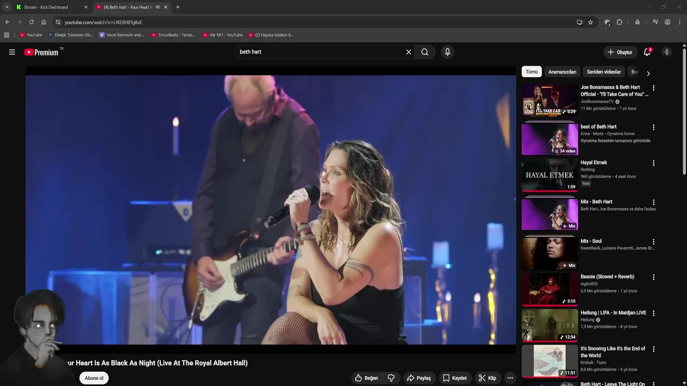This screenshot has width=687, height=386.
Task: Open Hayal Etmek video thumbnail
Action: click(x=550, y=175)
